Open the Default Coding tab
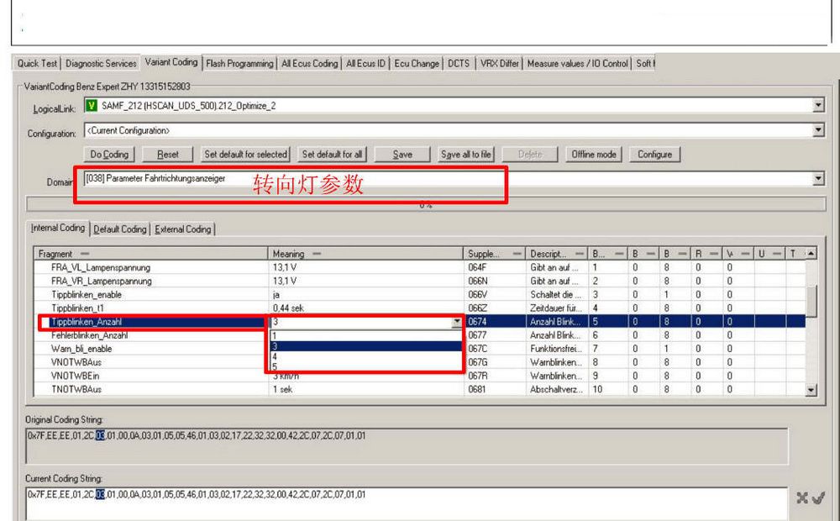The width and height of the screenshot is (840, 521). click(x=120, y=229)
